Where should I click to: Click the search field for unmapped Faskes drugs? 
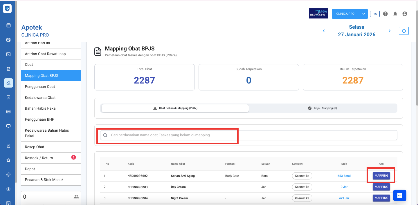tap(248, 135)
